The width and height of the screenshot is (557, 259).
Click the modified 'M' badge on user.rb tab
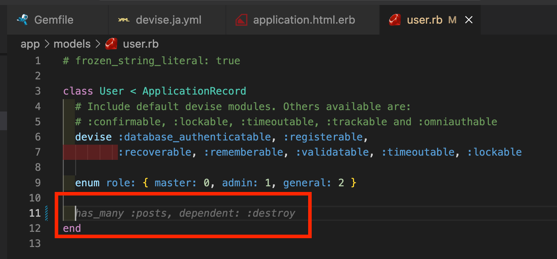[452, 20]
